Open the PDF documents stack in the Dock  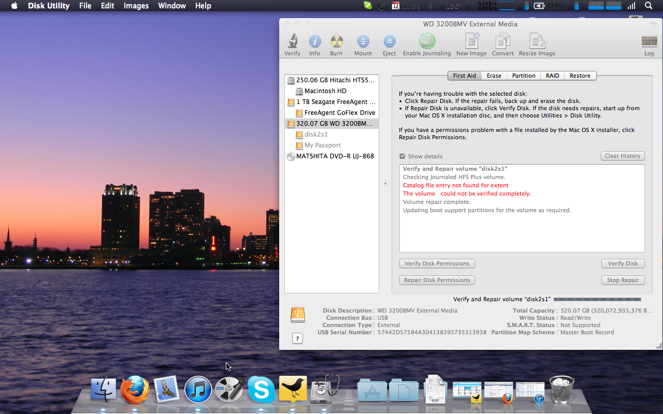click(435, 390)
